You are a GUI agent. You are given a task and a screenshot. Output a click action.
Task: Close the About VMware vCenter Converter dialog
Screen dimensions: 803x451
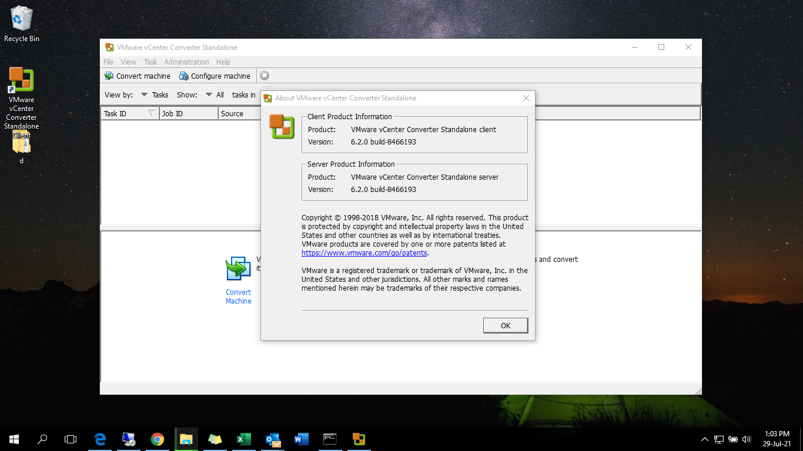coord(526,98)
